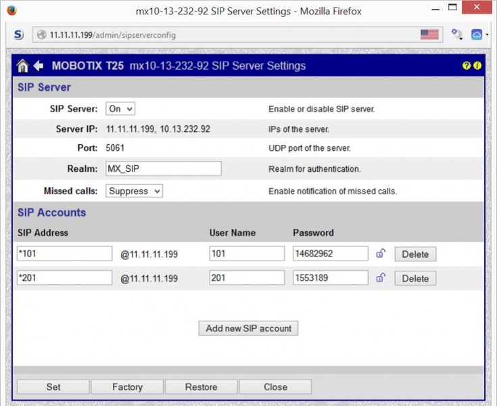This screenshot has width=497, height=406.
Task: Delete the *201 SIP account
Action: pyautogui.click(x=415, y=278)
